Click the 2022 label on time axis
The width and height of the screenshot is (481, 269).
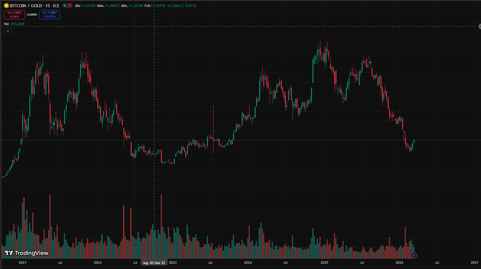click(x=97, y=263)
